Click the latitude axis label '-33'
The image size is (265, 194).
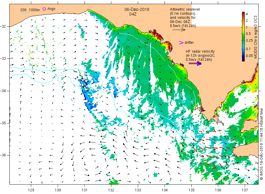[3, 58]
